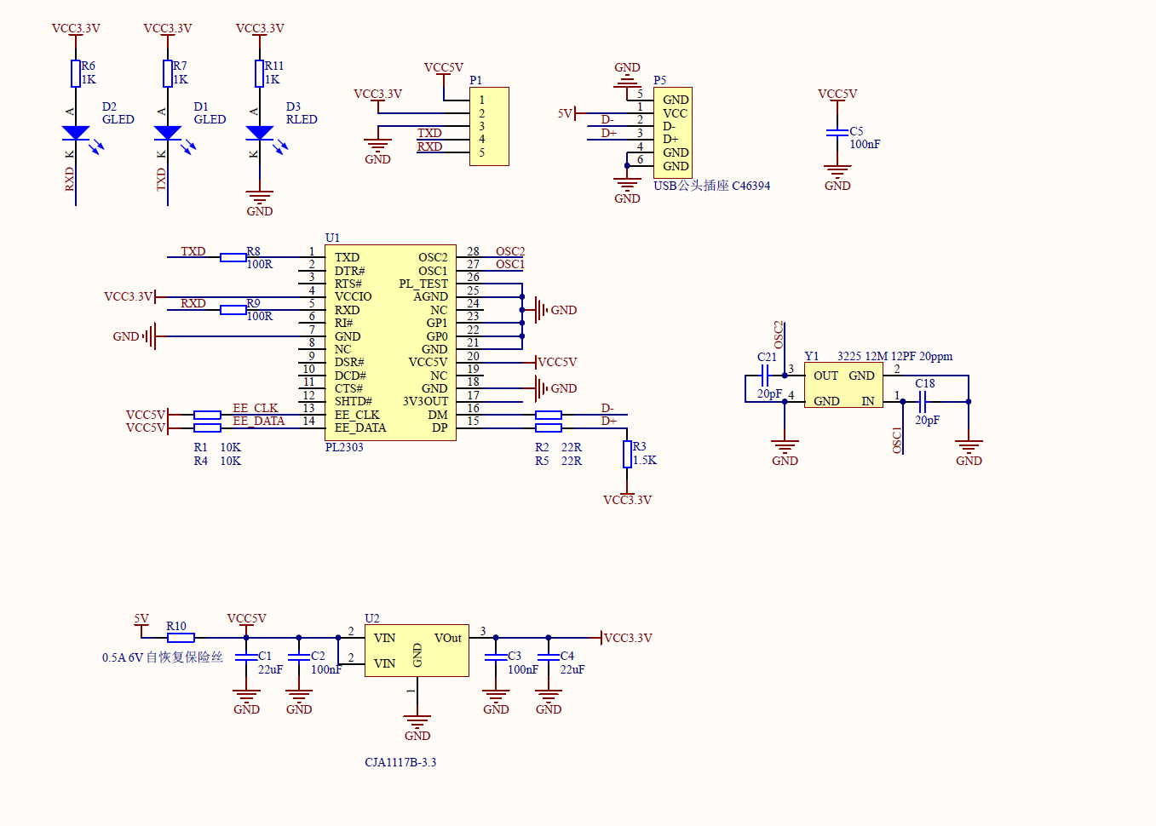Select the R3 1.5K pull-up resistor
1156x826 pixels.
click(627, 454)
